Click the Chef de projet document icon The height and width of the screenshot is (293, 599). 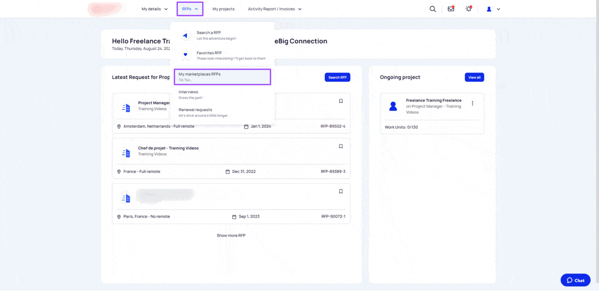(126, 153)
